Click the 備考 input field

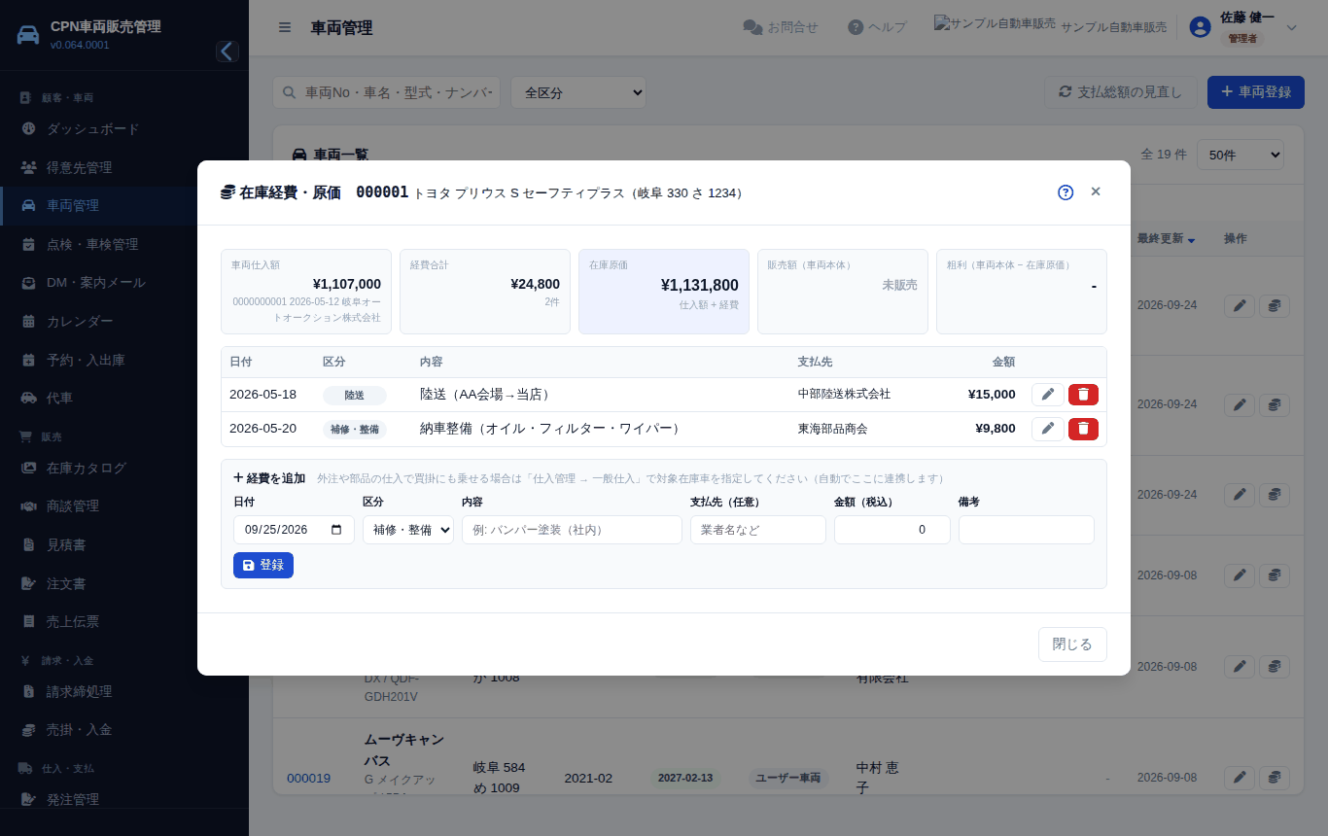point(1027,530)
